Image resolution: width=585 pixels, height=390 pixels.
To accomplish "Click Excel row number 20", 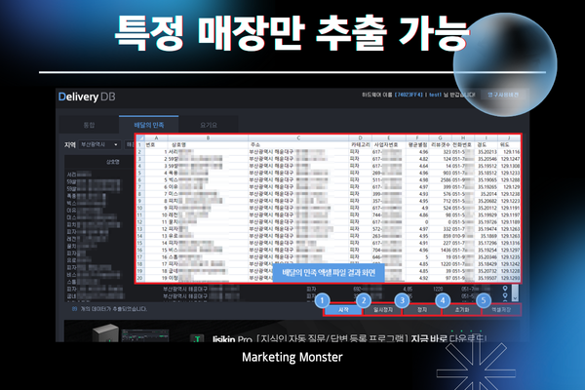I will click(x=139, y=278).
